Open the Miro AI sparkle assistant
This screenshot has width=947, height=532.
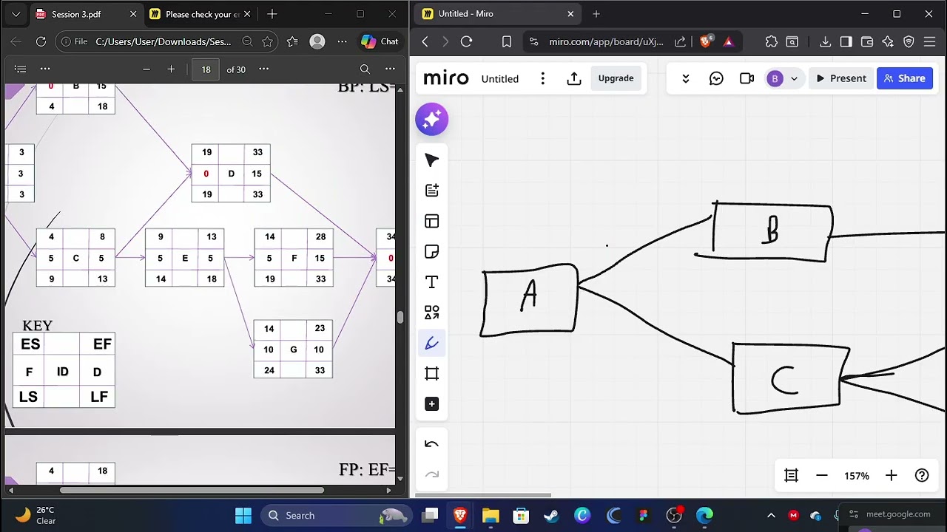pos(432,120)
